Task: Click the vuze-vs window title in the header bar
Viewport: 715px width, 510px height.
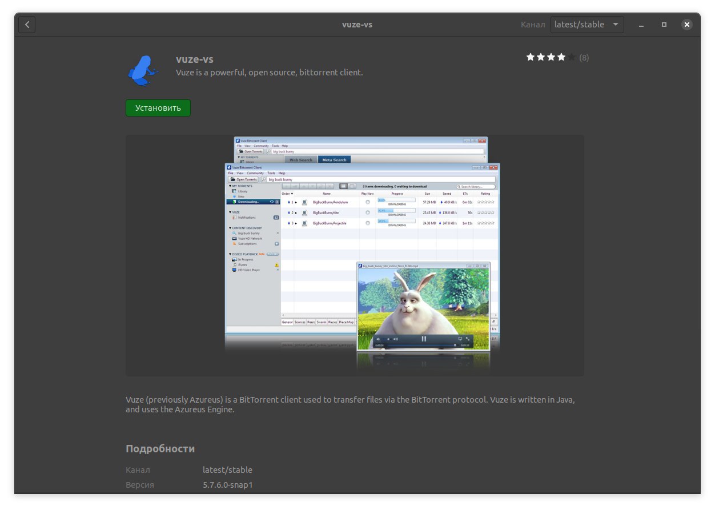Action: tap(357, 25)
